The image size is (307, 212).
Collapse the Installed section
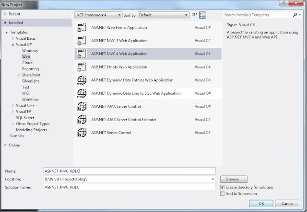5,22
